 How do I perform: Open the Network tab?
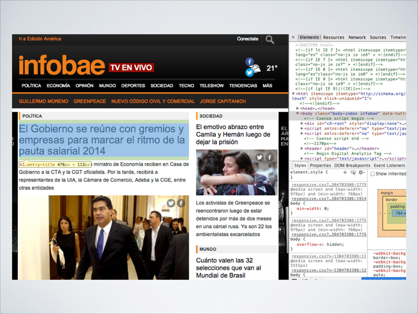click(x=357, y=37)
